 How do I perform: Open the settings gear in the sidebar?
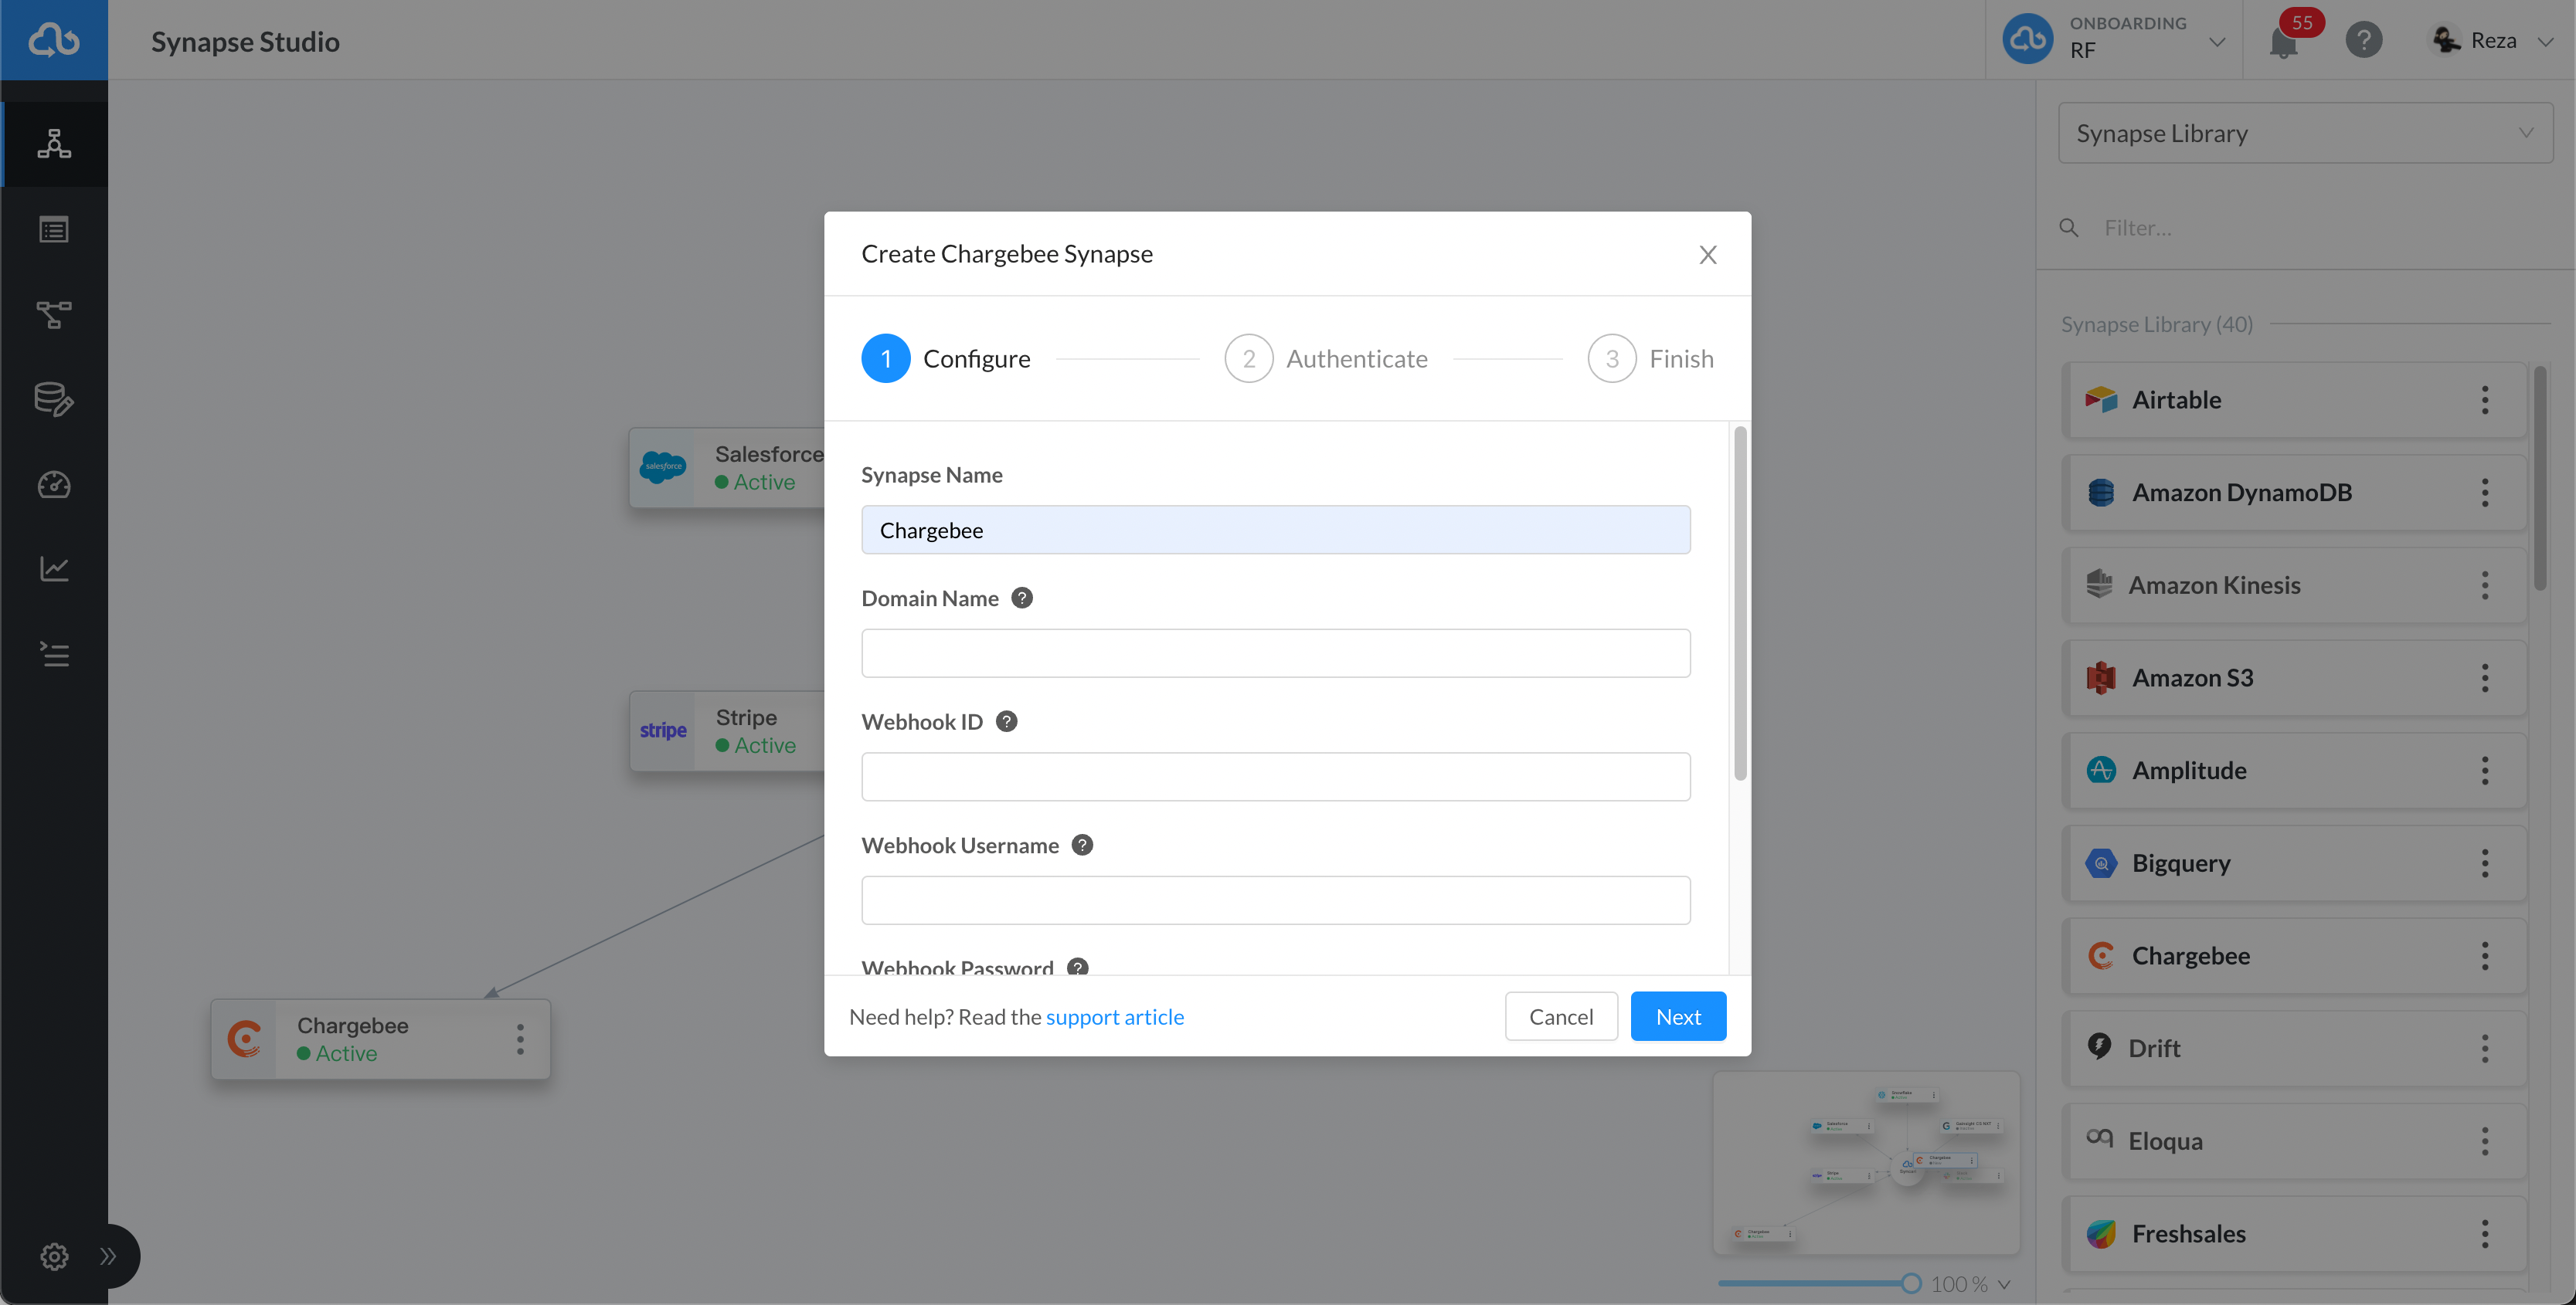[54, 1256]
